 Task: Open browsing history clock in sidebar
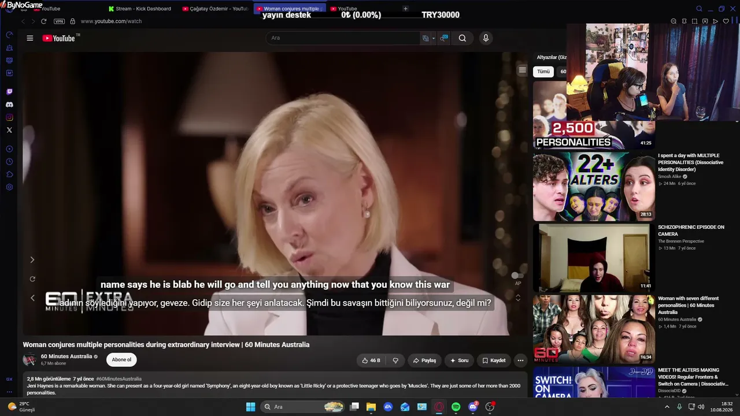pos(9,162)
